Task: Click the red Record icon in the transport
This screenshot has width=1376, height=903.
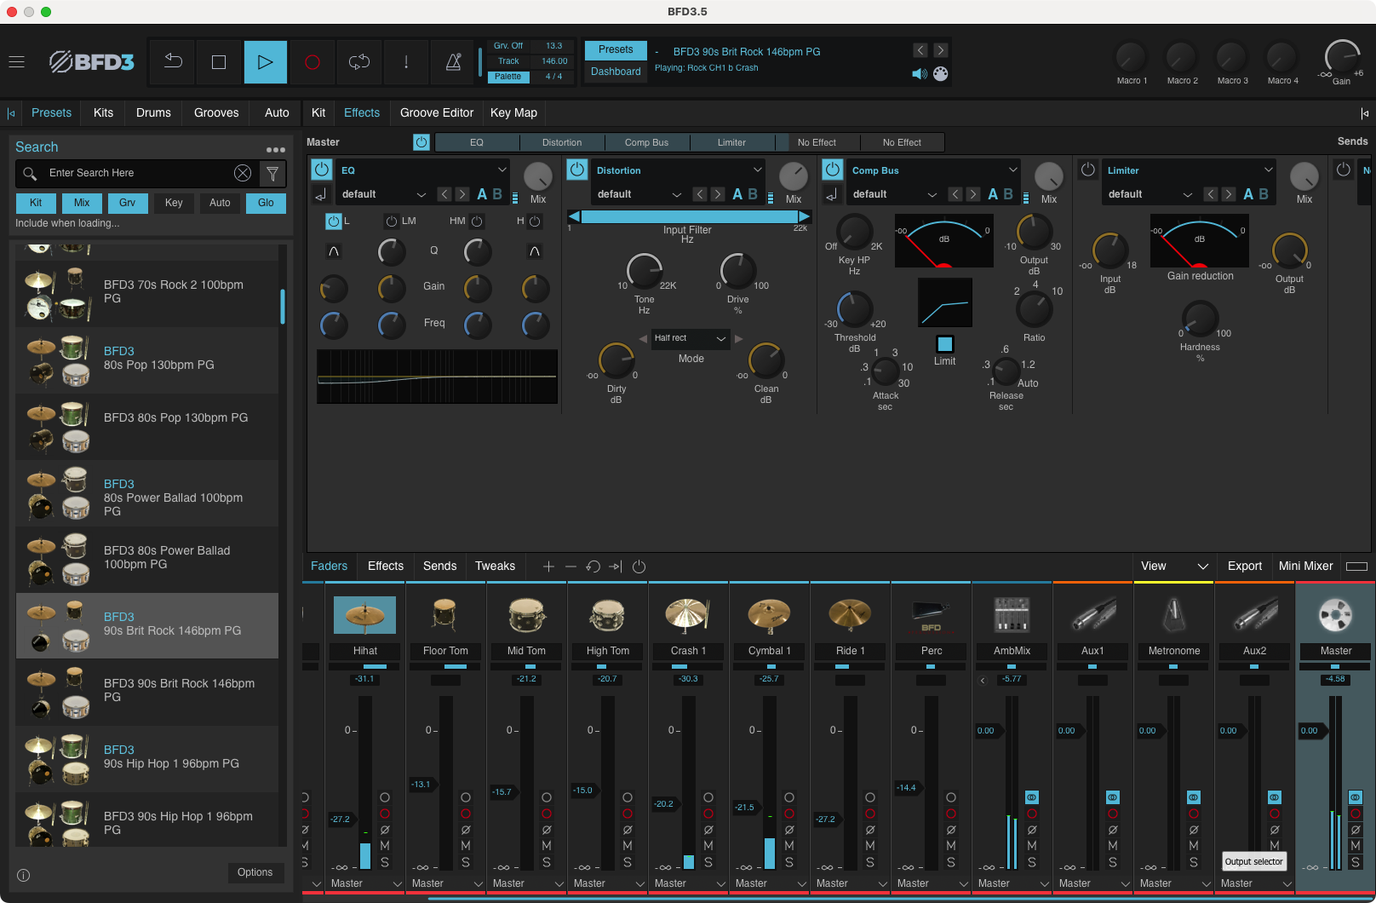Action: click(312, 61)
